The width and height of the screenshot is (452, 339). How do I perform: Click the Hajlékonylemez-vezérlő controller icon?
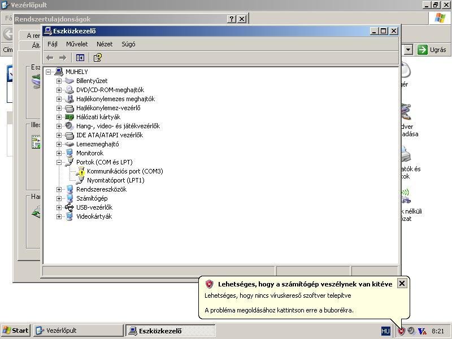(69, 108)
